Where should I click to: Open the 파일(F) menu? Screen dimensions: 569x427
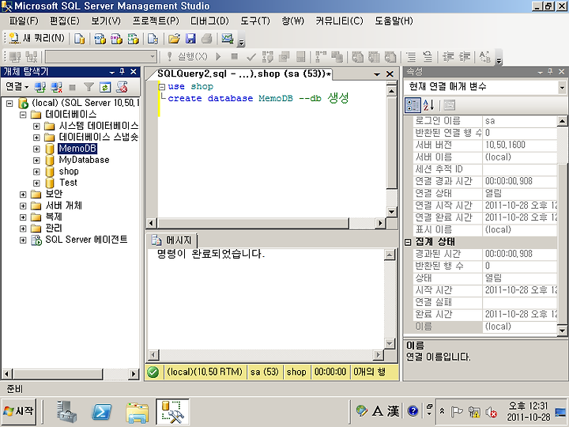coord(24,21)
